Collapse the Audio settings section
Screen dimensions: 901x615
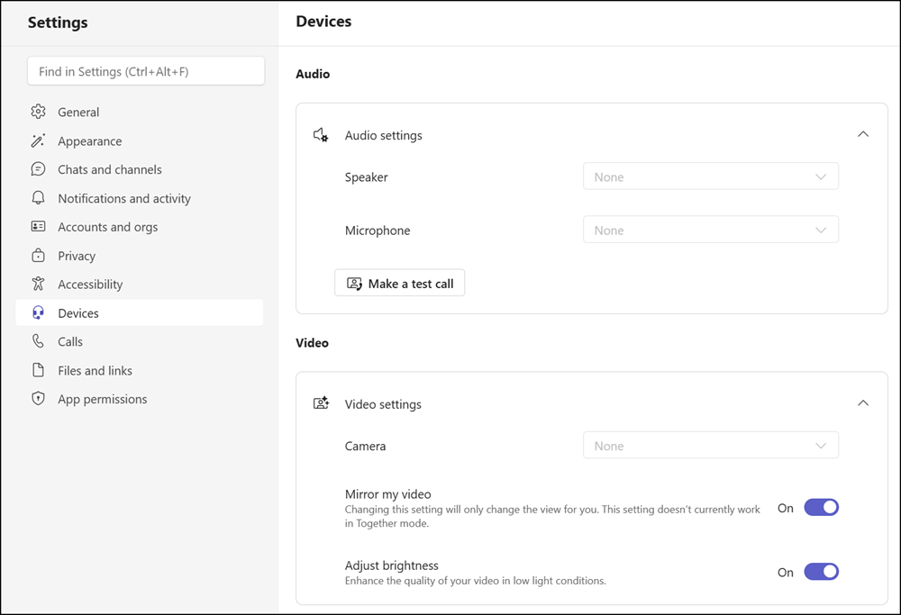click(x=862, y=133)
